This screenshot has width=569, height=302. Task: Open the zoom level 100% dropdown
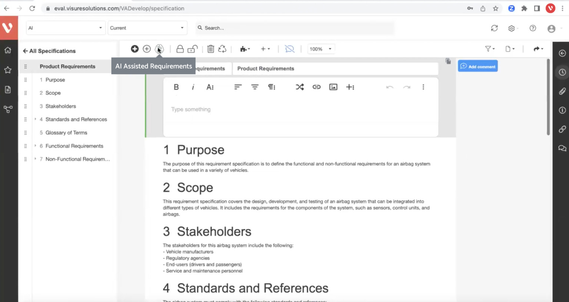[321, 48]
